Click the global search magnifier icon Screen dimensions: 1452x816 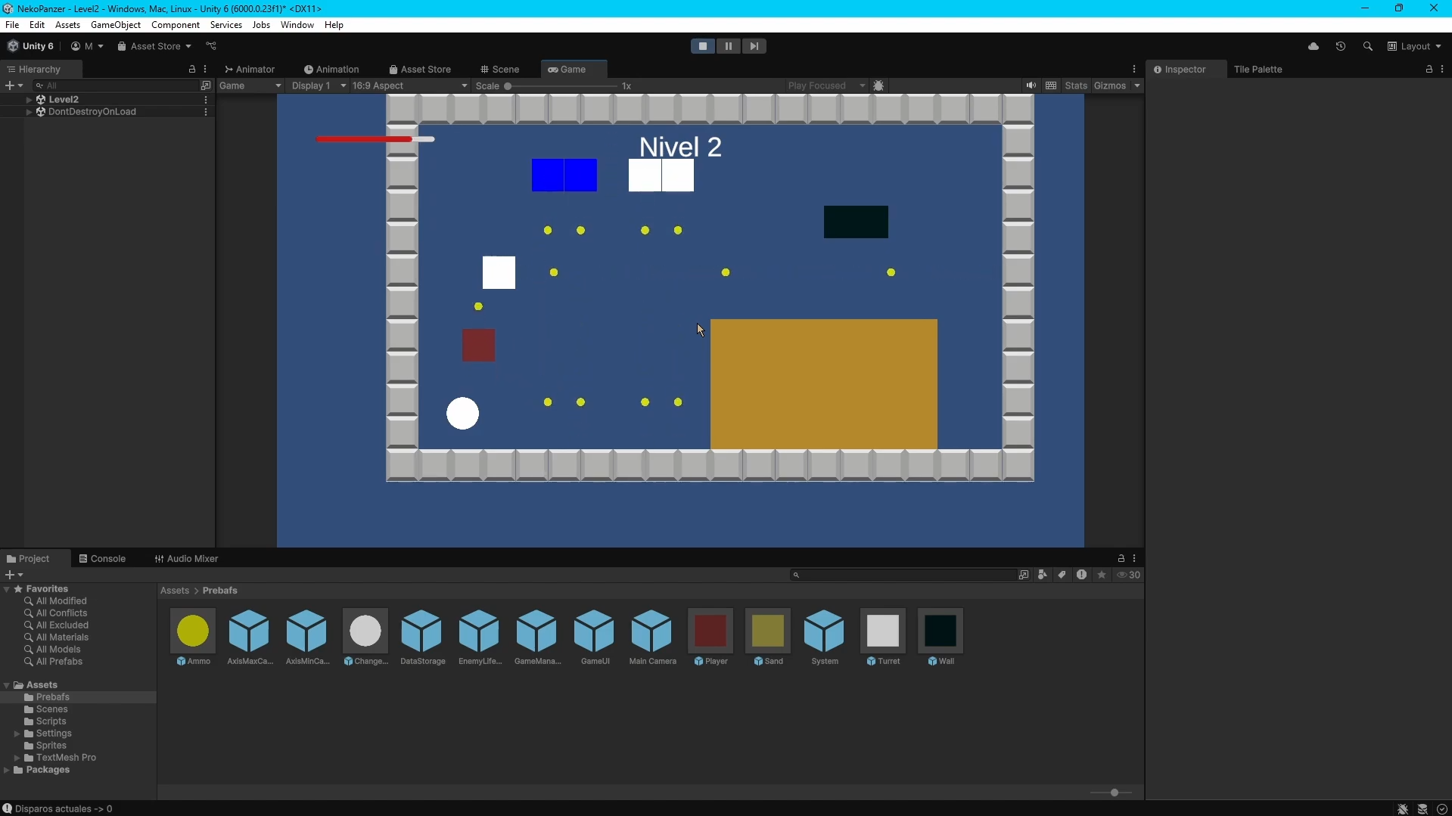[1367, 46]
